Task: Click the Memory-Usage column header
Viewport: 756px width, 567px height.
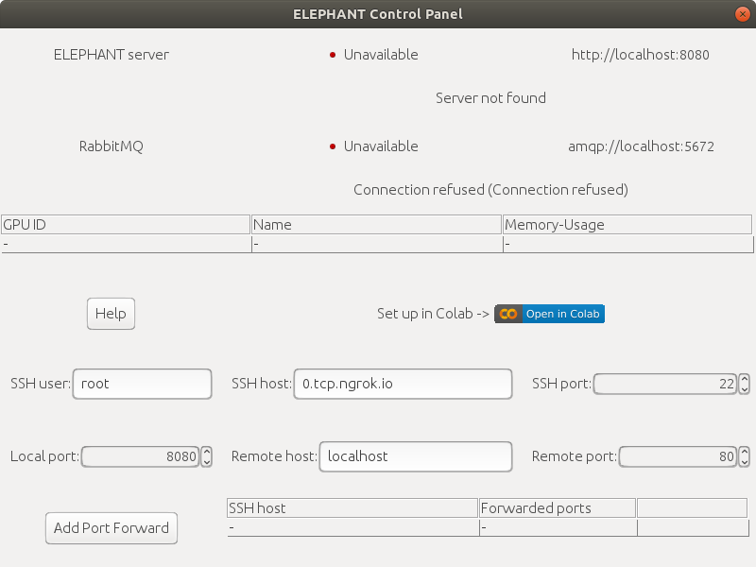Action: [x=627, y=225]
